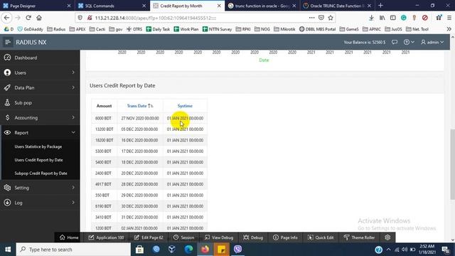Open Users Credit Report by Date link
Image resolution: width=455 pixels, height=256 pixels.
point(38,160)
